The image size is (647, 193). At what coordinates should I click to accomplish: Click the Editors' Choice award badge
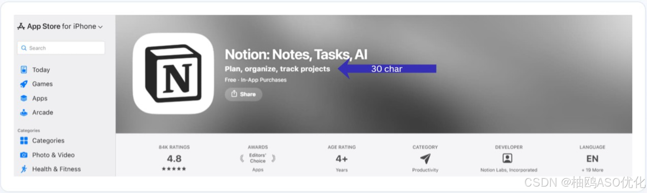(x=258, y=158)
